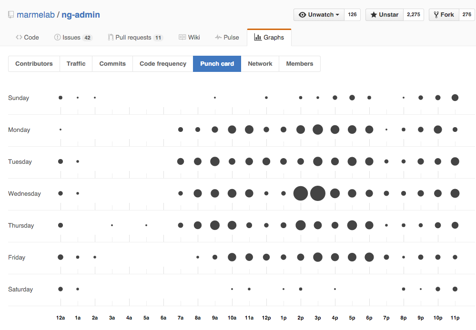476x330 pixels.
Task: Click the fork icon in Fork button
Action: pyautogui.click(x=436, y=15)
